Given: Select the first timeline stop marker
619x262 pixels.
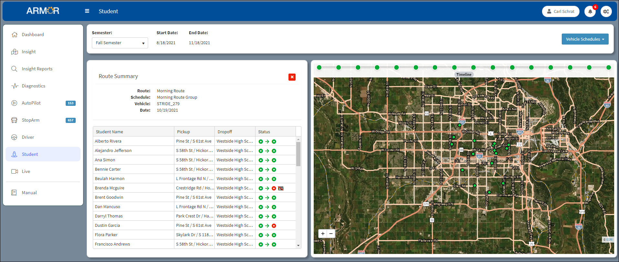Looking at the screenshot, I should [x=319, y=67].
